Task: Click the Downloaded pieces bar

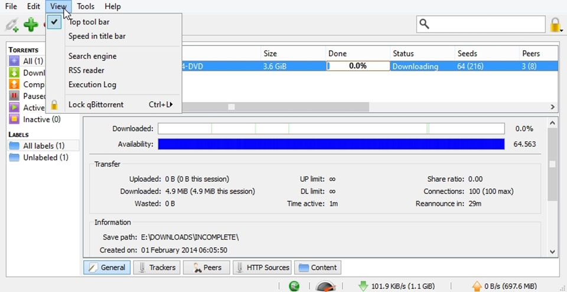Action: point(331,129)
